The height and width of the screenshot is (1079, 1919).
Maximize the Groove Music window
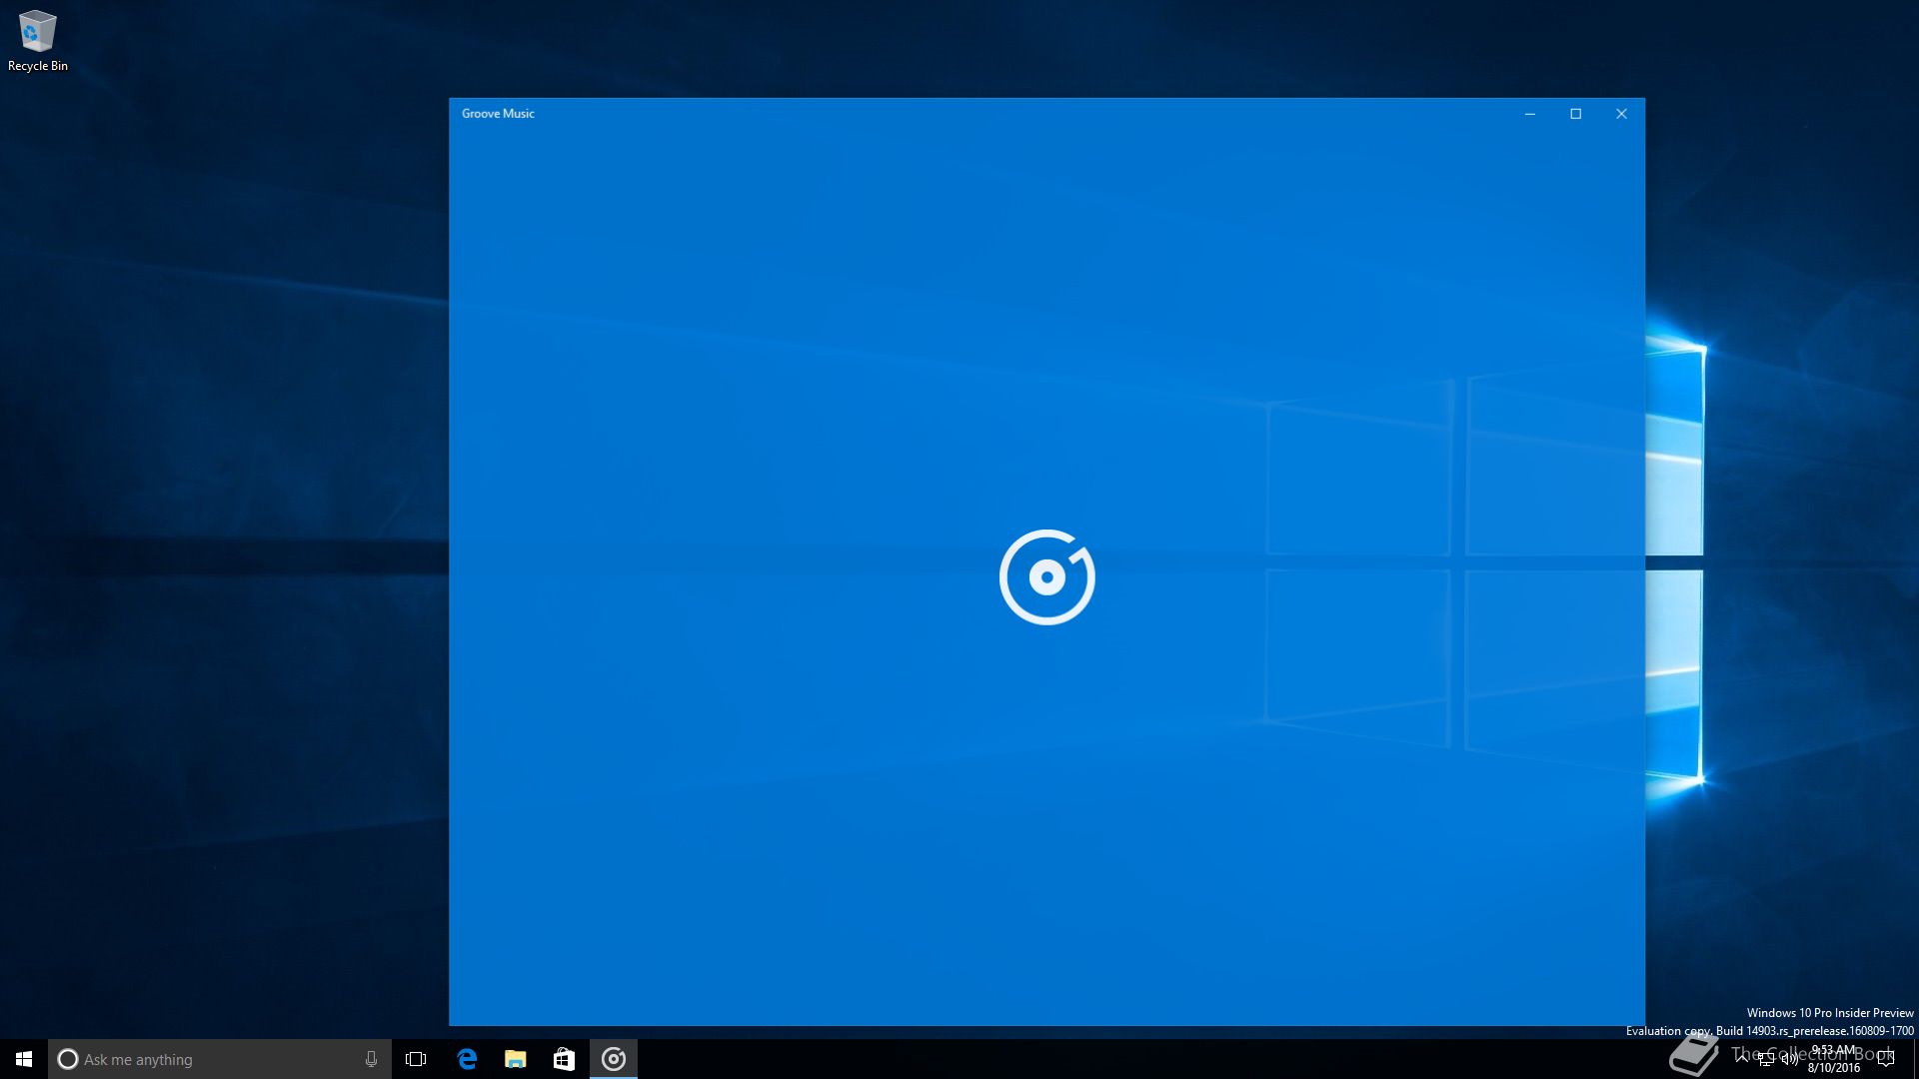(1575, 114)
